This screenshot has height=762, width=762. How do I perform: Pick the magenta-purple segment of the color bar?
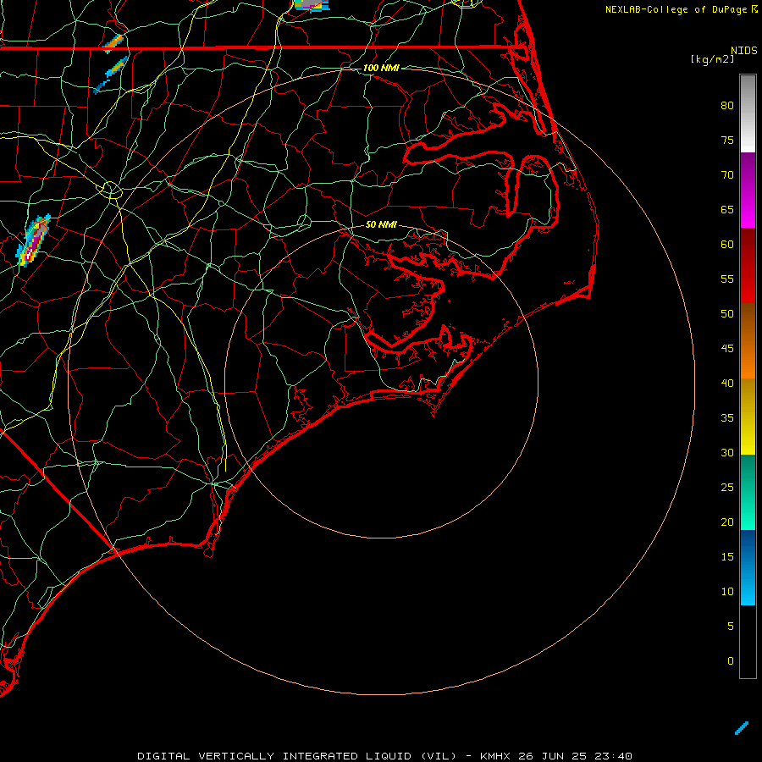[x=748, y=190]
